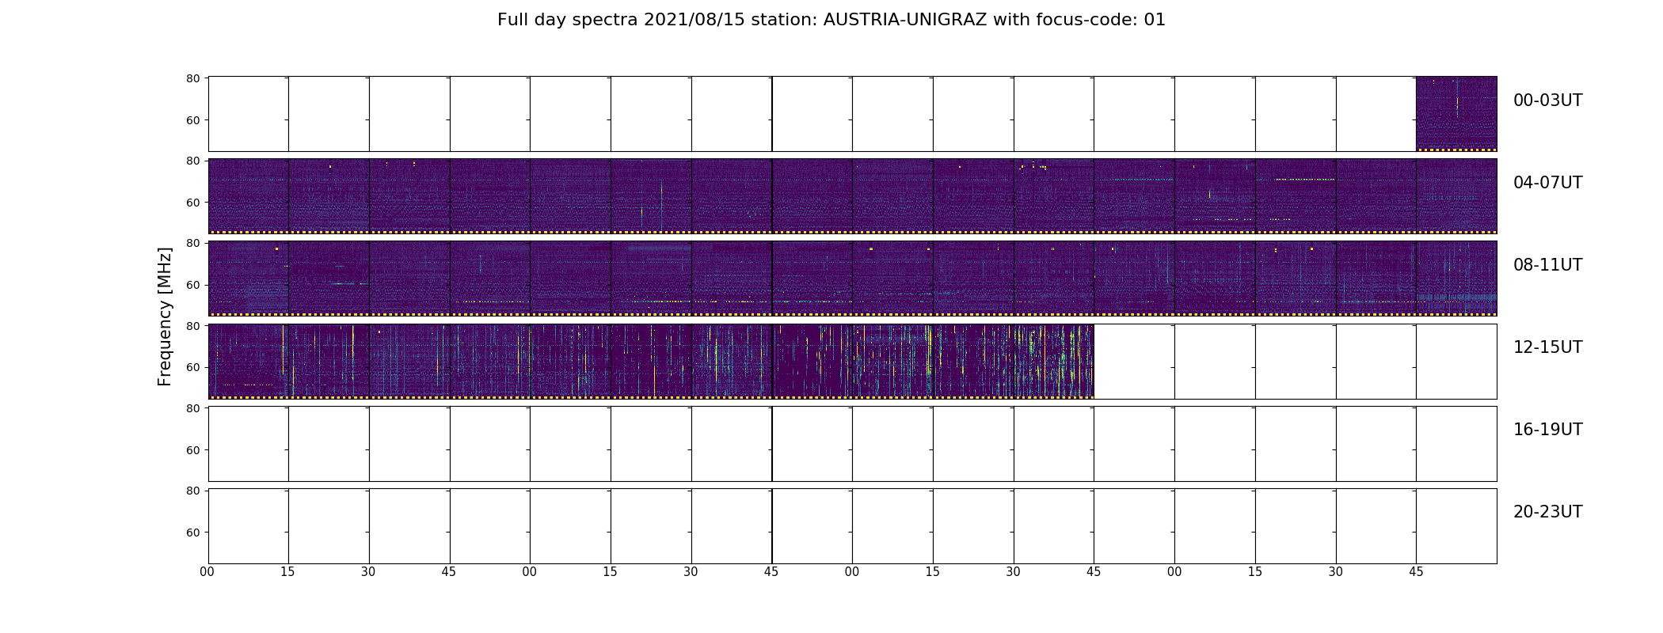Viewport: 1663px width, 633px height.
Task: Select the '16-19UT' row label
Action: (1547, 430)
